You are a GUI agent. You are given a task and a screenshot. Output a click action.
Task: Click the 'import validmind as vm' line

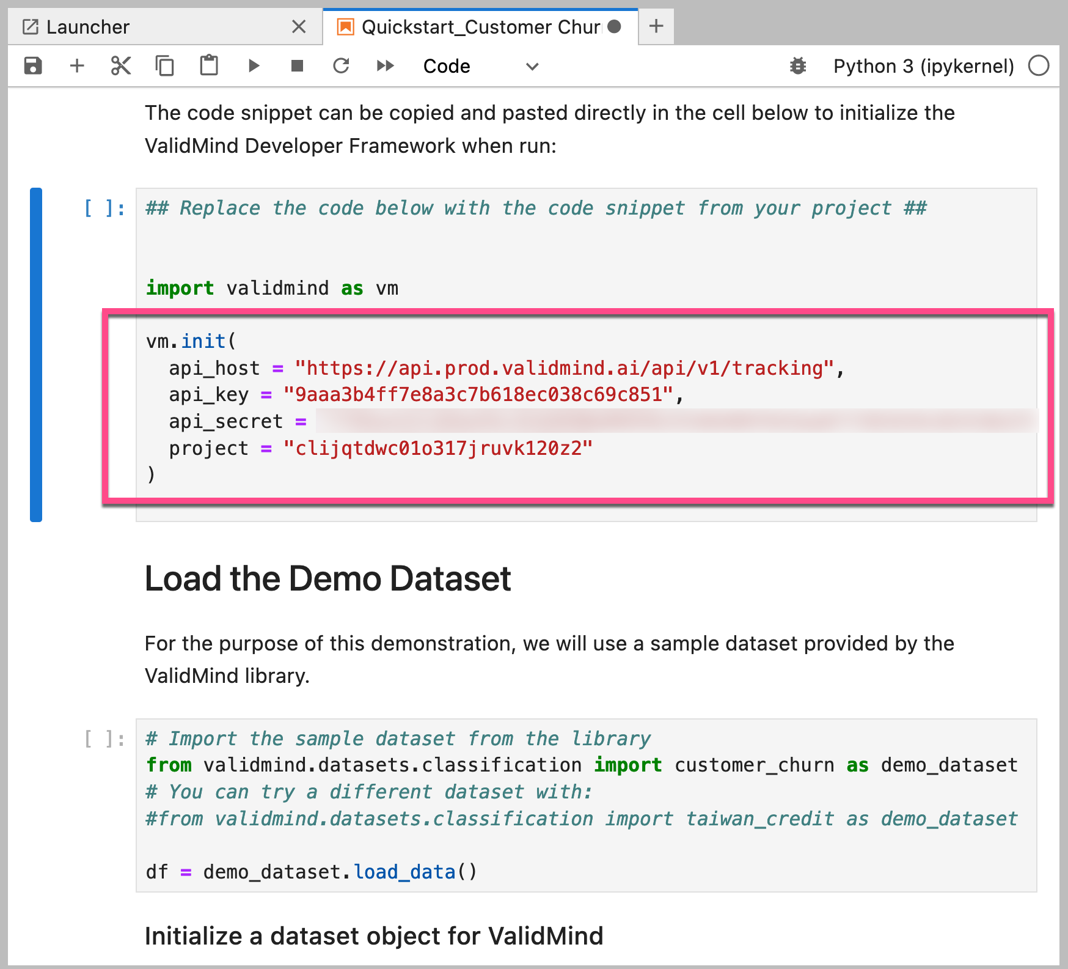272,288
